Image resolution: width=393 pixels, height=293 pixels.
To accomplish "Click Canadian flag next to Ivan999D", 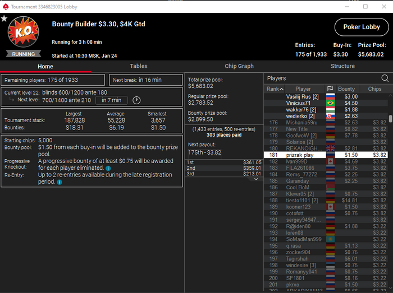I will pyautogui.click(x=330, y=161).
